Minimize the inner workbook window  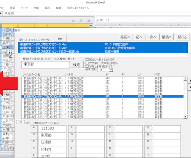click(73, 21)
